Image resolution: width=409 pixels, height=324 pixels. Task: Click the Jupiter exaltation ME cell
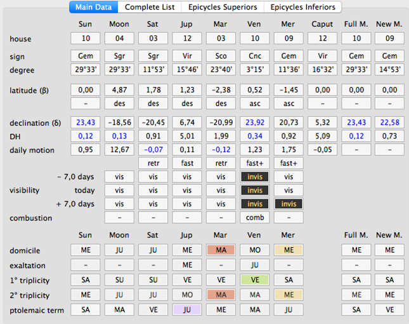point(187,265)
